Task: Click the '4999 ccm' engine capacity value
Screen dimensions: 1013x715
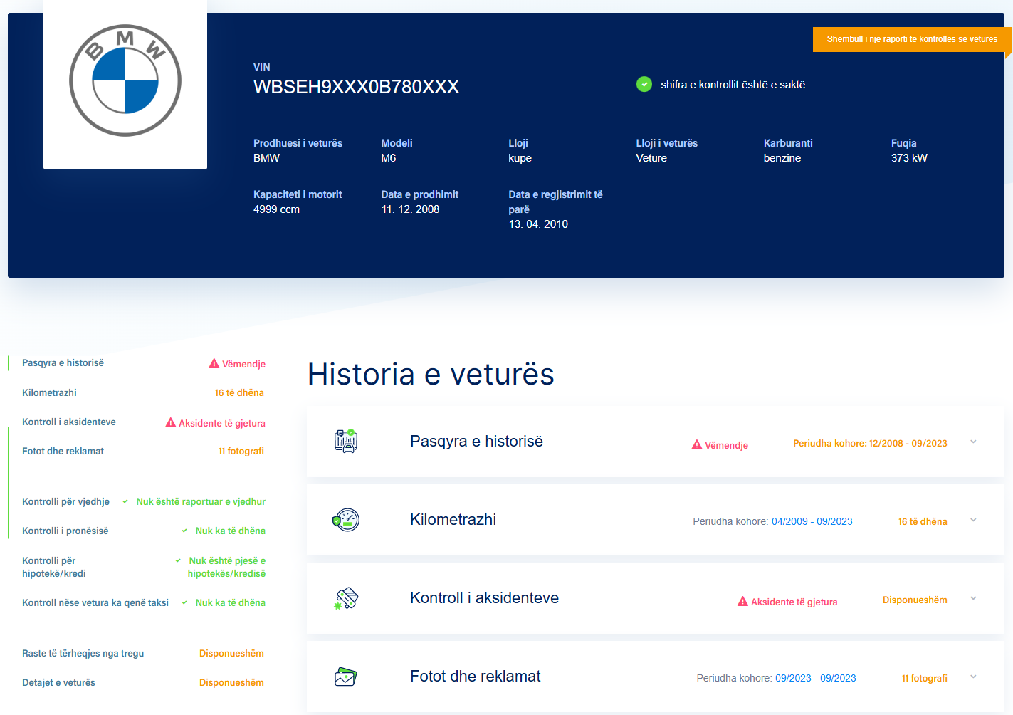Action: coord(276,209)
